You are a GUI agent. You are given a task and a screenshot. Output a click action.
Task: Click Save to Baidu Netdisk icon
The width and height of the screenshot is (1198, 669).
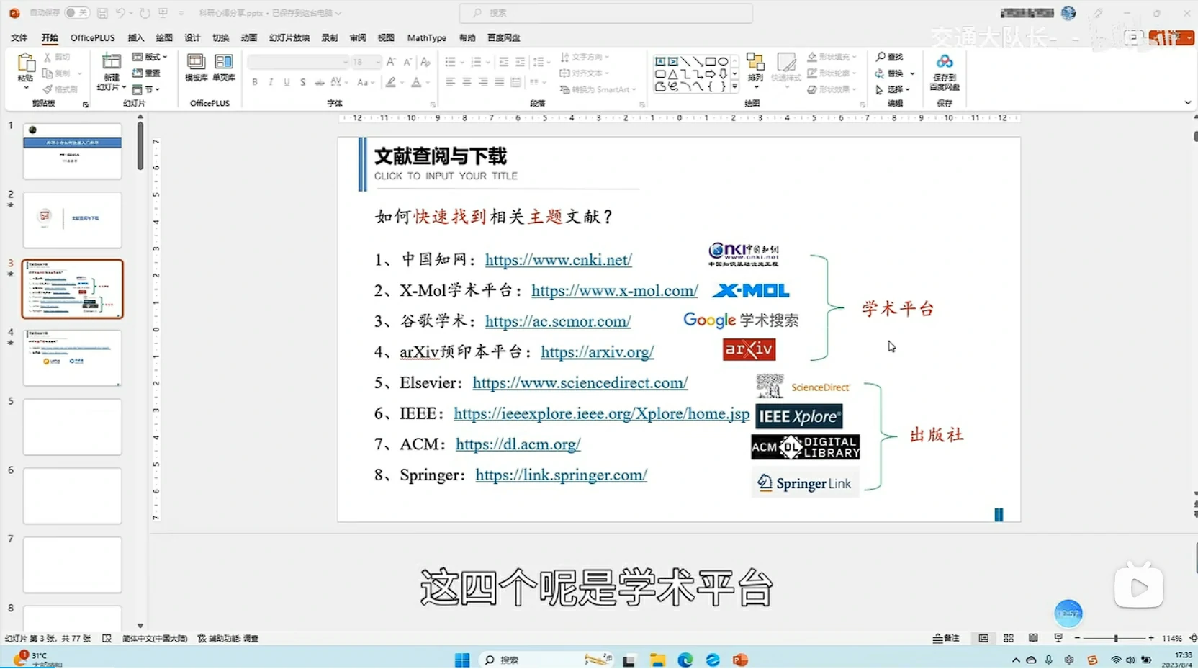[945, 63]
